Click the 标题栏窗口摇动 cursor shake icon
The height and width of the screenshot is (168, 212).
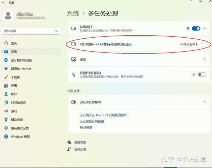pos(73,75)
